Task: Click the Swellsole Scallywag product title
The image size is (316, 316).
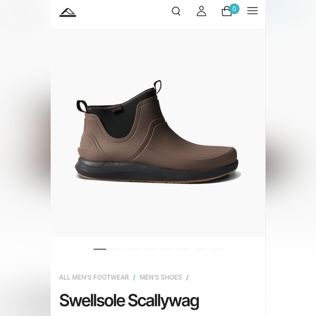Action: (x=129, y=301)
